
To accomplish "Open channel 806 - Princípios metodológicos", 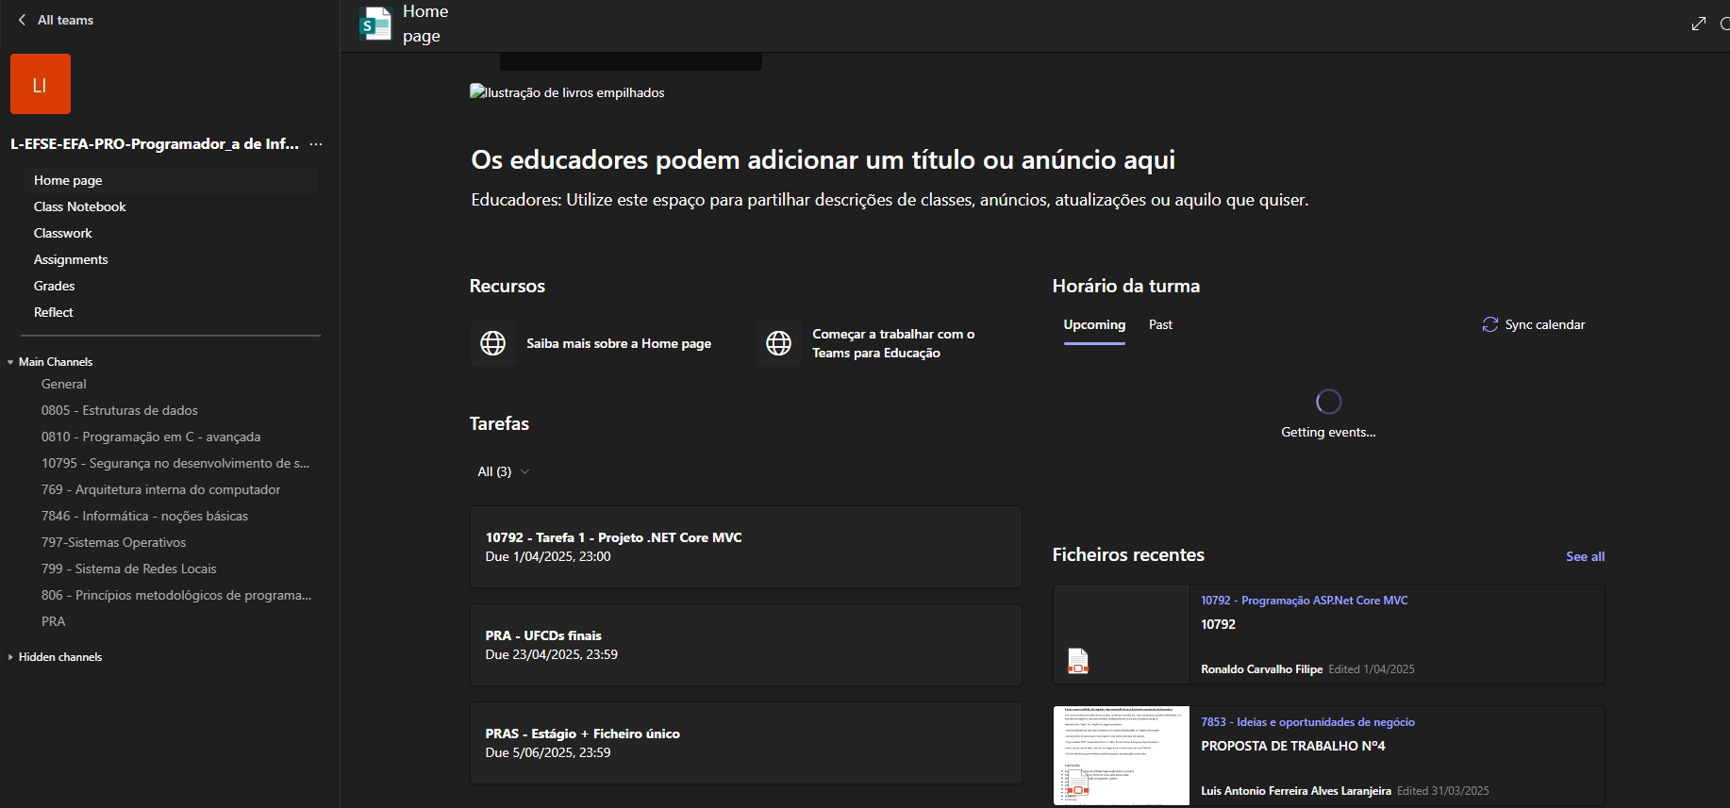I will tap(175, 595).
